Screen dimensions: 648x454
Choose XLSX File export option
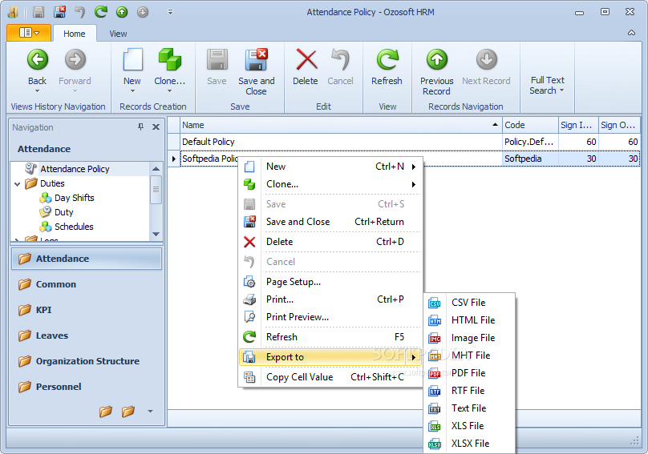coord(469,444)
